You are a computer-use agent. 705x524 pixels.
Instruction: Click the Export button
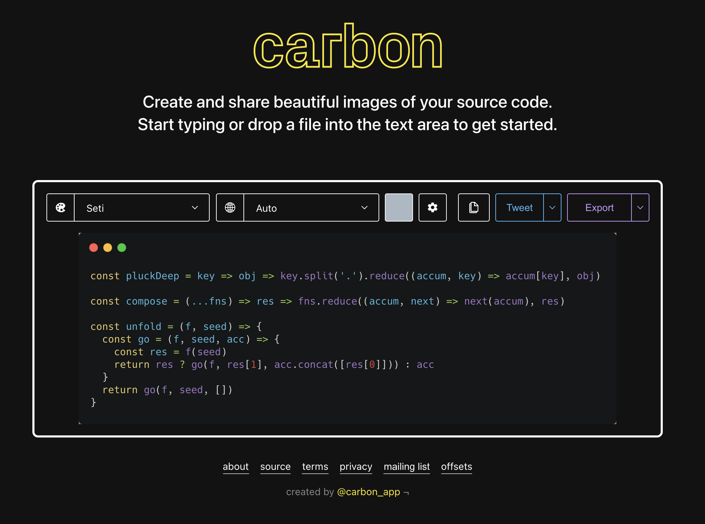coord(599,207)
